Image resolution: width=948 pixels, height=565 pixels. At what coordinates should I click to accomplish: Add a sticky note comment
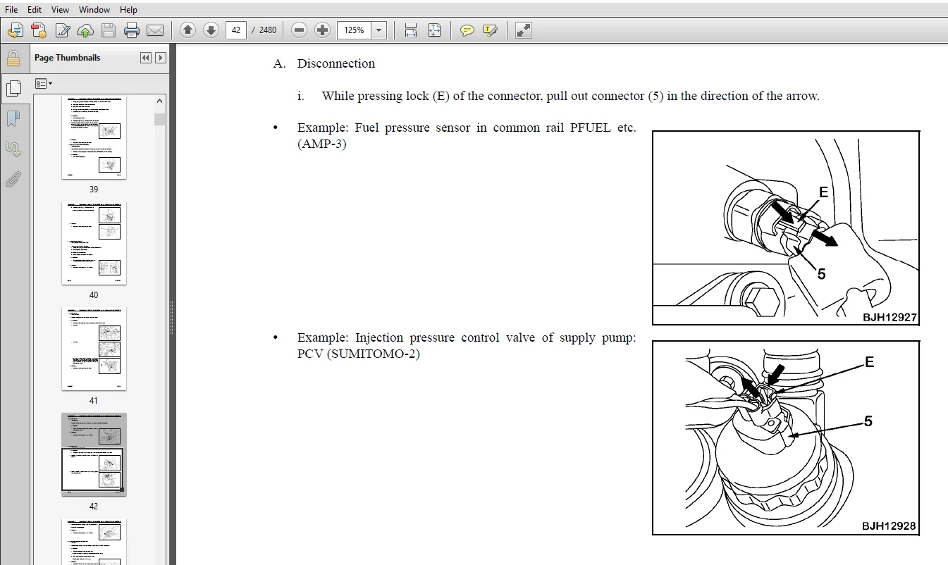[467, 30]
